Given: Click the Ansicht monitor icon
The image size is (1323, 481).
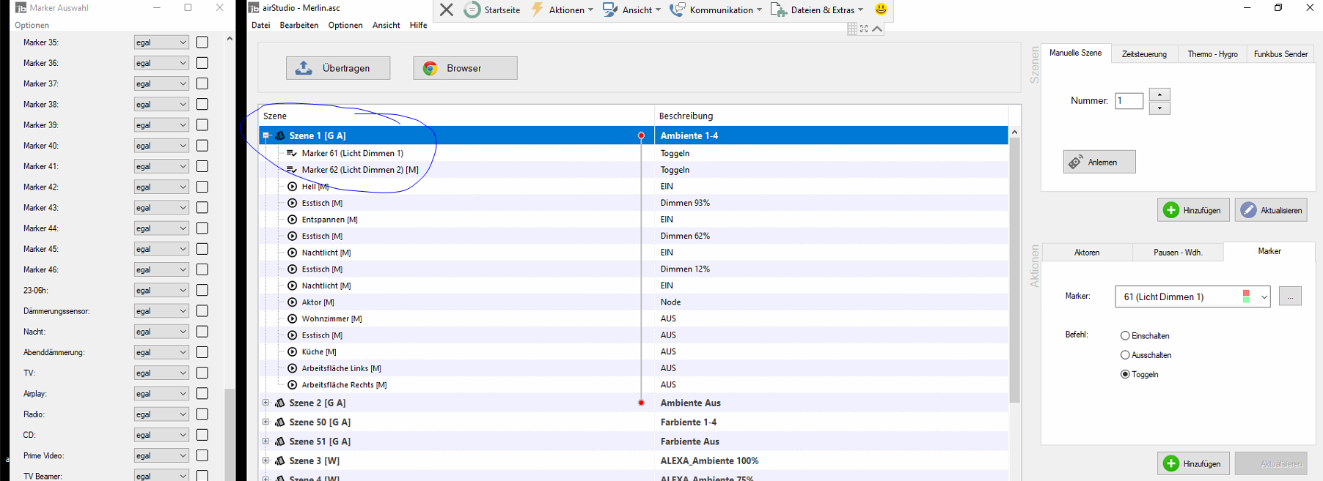Looking at the screenshot, I should (610, 10).
